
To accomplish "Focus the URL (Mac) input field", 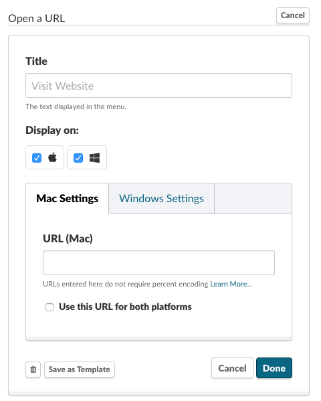I will pos(158,262).
